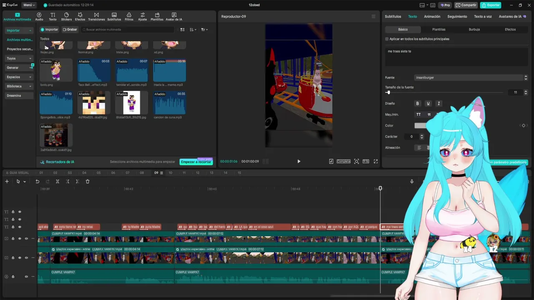Click the timeline add track plus icon

tap(7, 181)
